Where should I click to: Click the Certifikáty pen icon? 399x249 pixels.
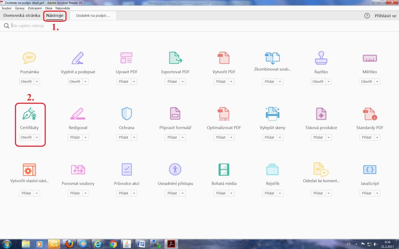coord(29,114)
